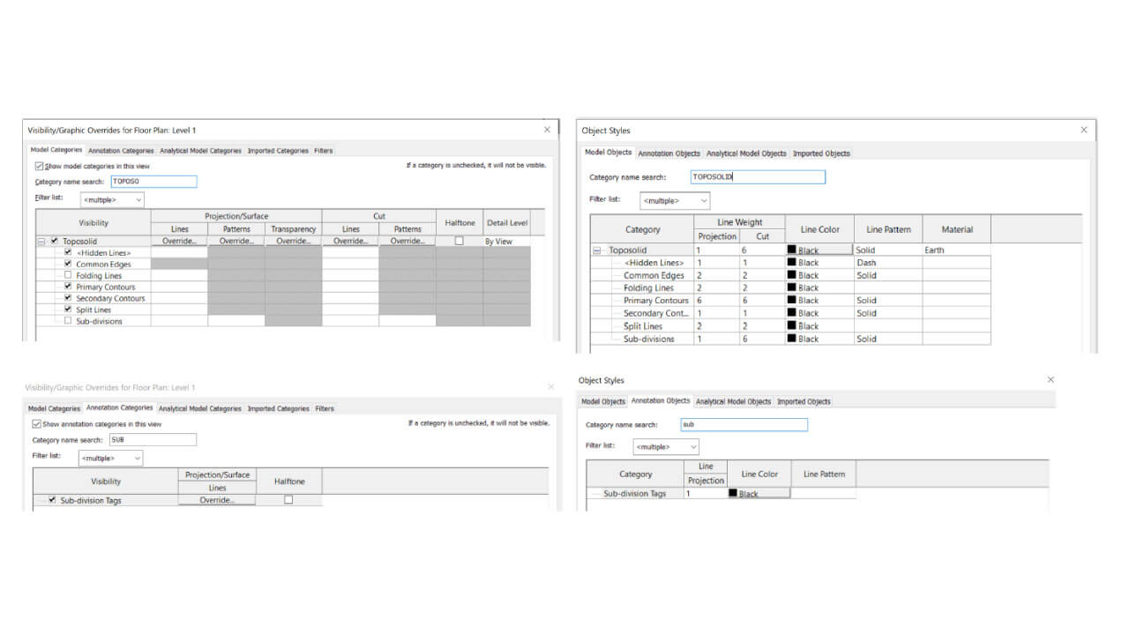
Task: Uncheck the Toposolid visibility checkbox
Action: pyautogui.click(x=55, y=241)
